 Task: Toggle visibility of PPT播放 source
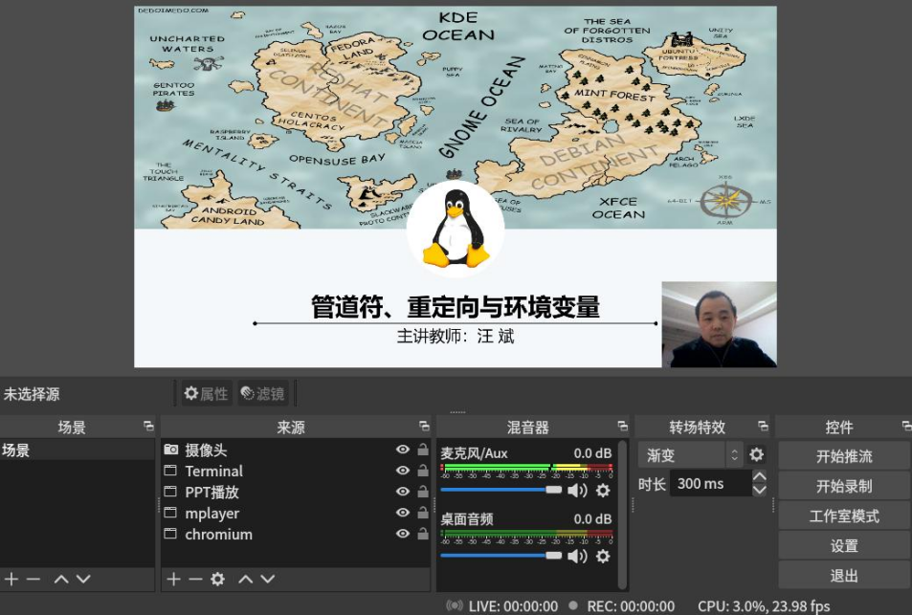coord(403,492)
